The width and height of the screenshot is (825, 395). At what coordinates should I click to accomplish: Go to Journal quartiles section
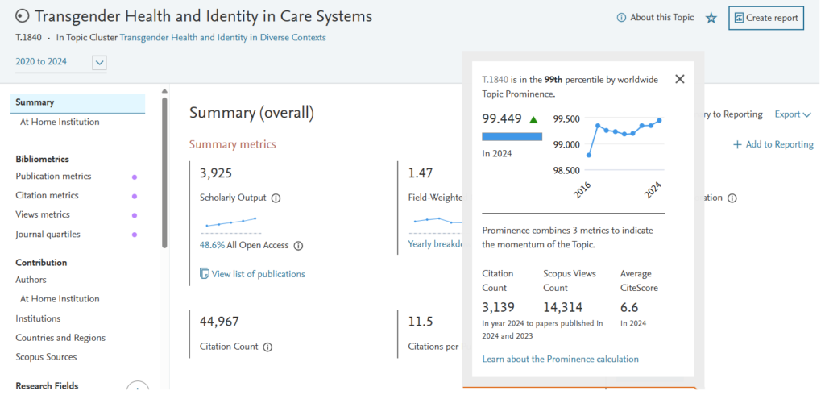[x=48, y=235]
